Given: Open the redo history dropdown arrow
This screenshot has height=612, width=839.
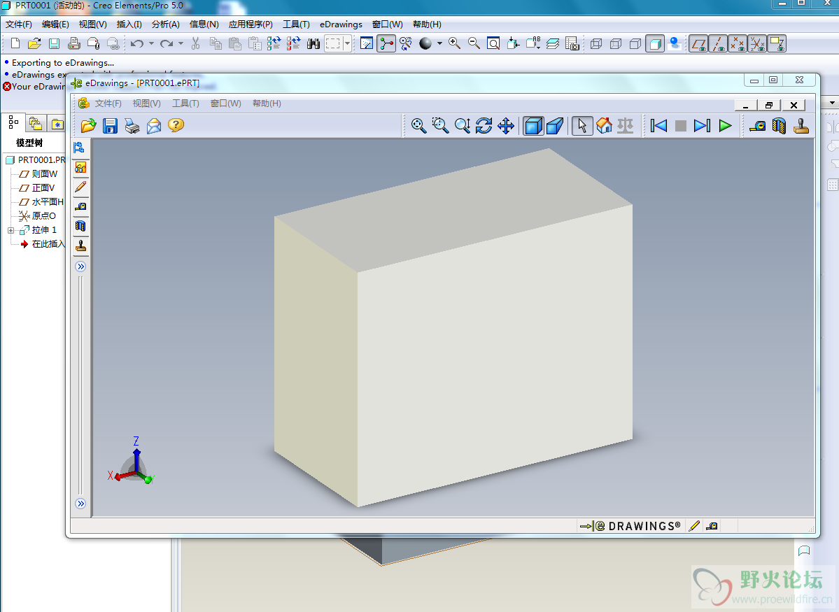Looking at the screenshot, I should (181, 43).
